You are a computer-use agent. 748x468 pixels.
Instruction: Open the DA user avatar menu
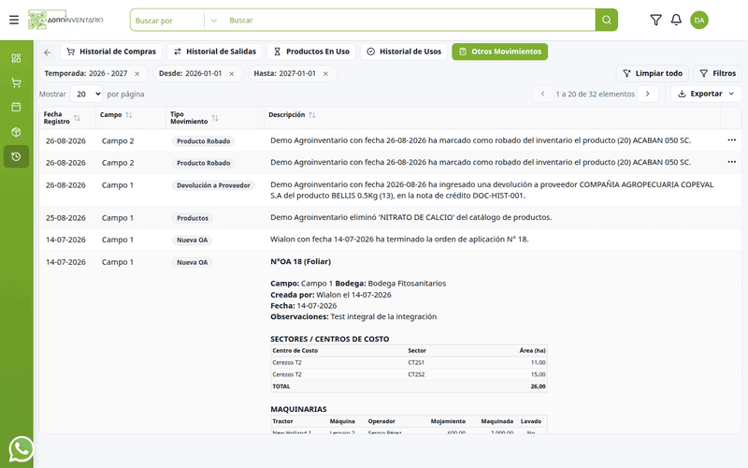click(698, 20)
